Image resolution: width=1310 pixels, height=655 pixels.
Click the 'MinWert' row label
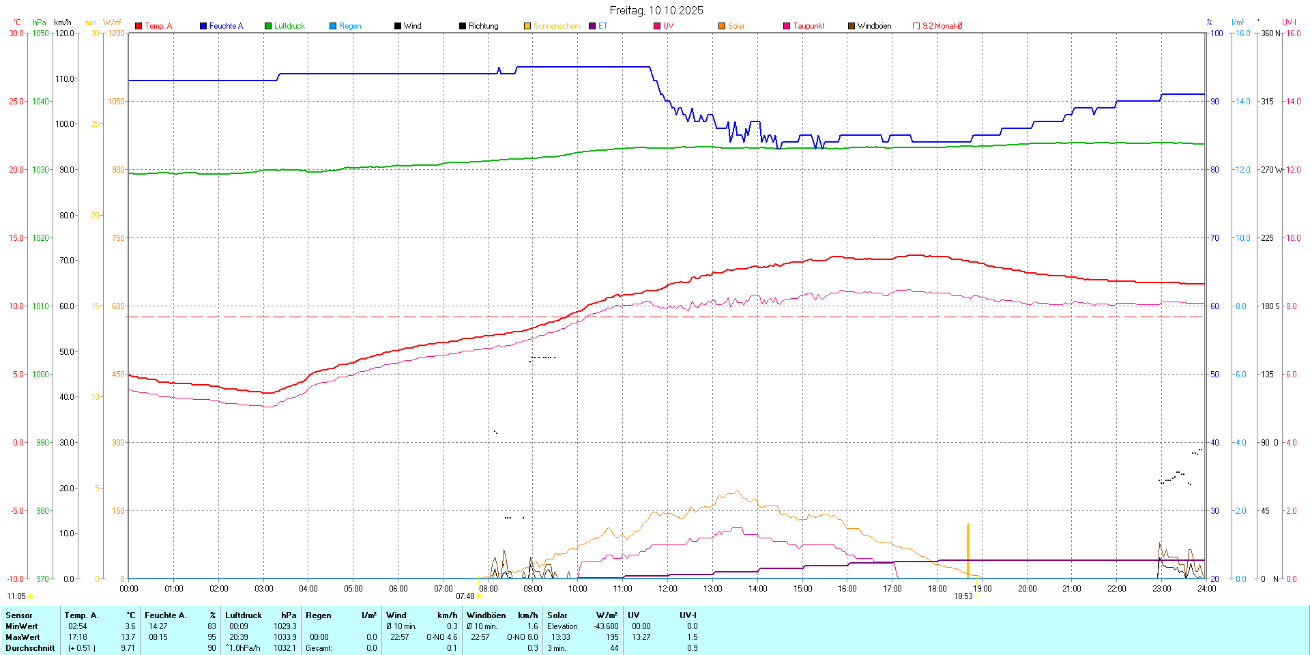tap(22, 626)
